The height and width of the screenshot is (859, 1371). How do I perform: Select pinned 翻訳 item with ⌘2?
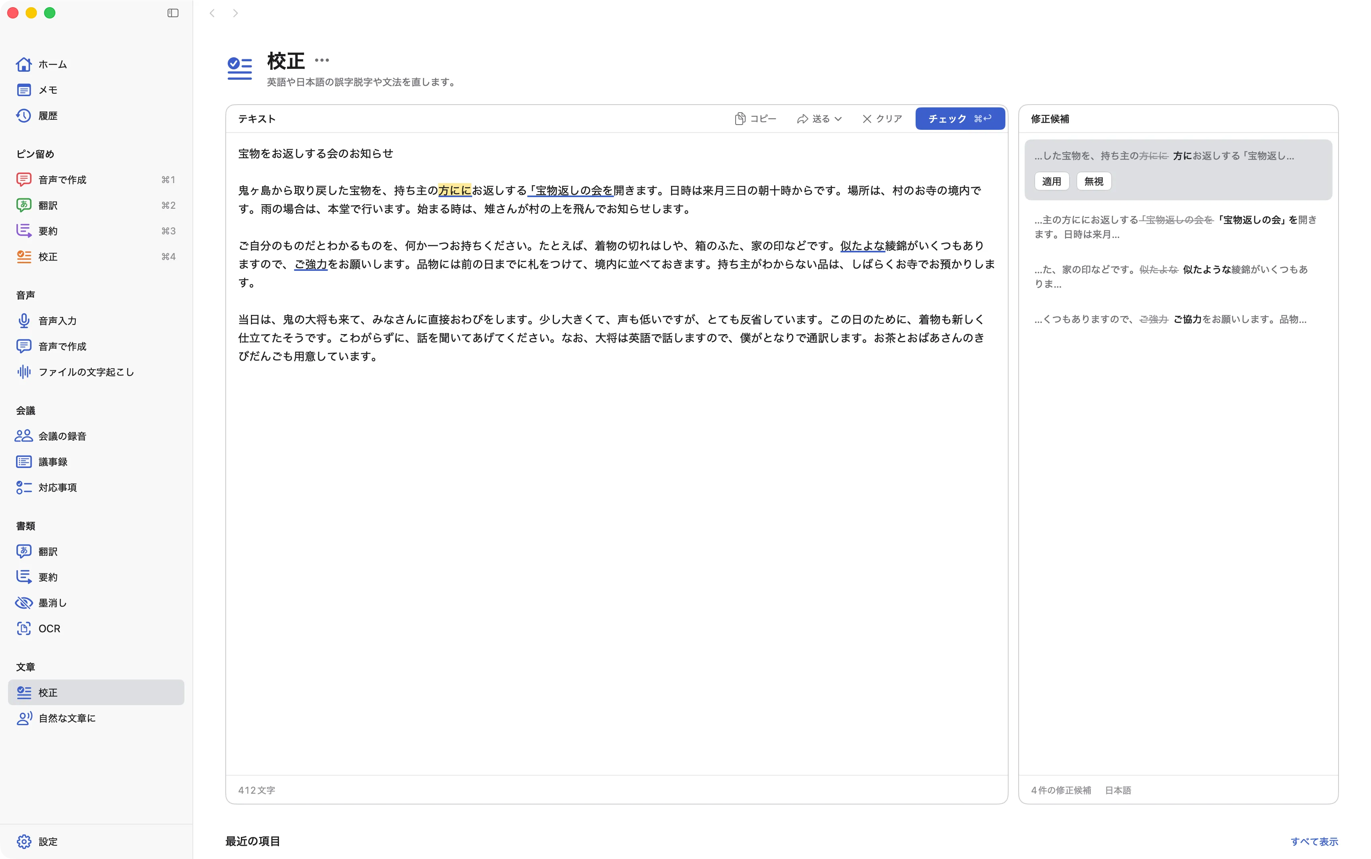tap(96, 205)
